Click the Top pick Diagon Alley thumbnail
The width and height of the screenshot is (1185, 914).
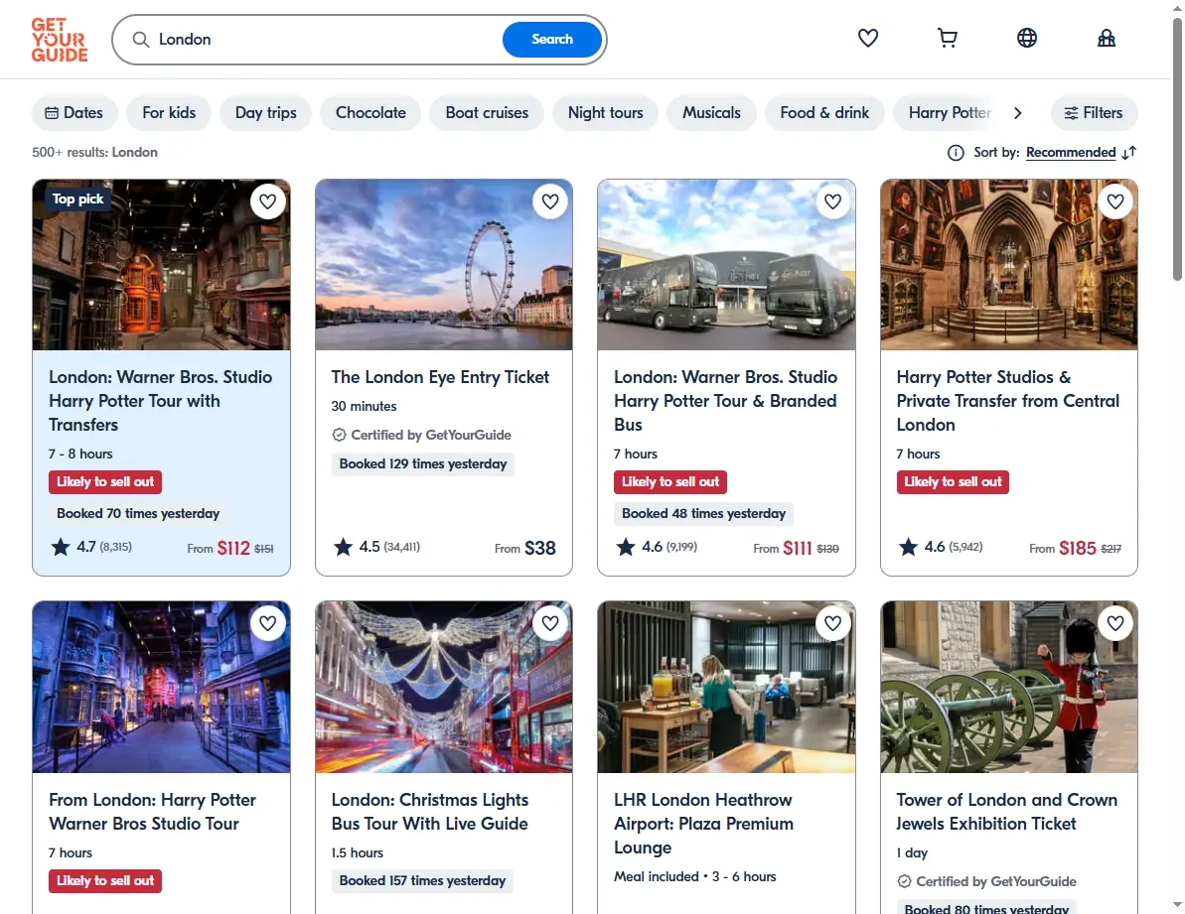161,265
